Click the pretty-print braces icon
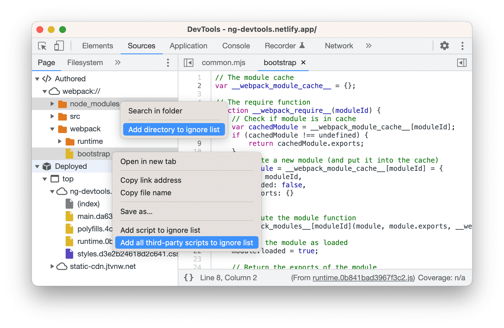This screenshot has height=328, width=504. (188, 278)
